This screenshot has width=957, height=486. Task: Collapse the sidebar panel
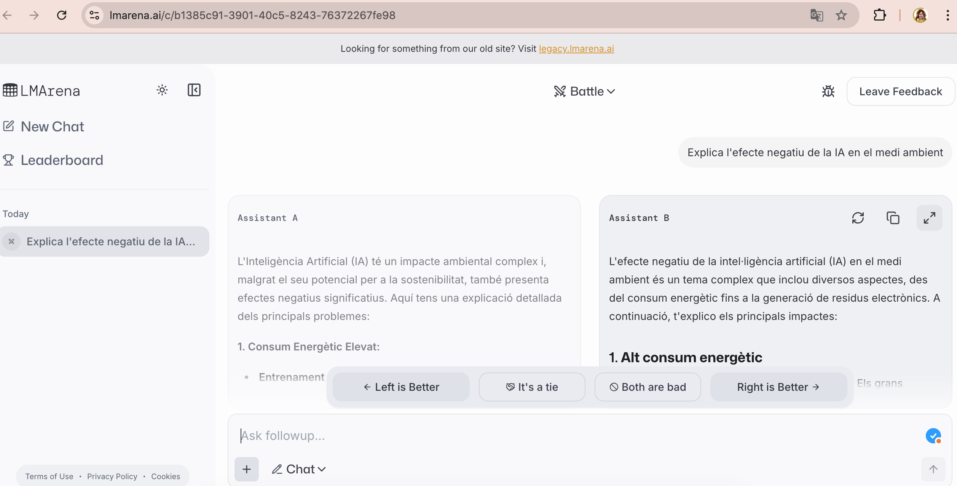pyautogui.click(x=194, y=90)
